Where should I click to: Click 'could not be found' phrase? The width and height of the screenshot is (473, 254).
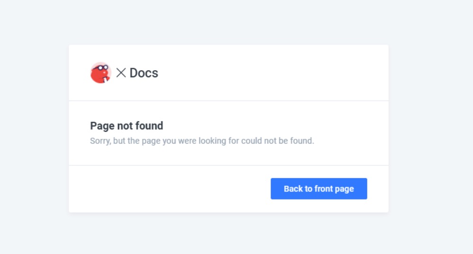(278, 141)
